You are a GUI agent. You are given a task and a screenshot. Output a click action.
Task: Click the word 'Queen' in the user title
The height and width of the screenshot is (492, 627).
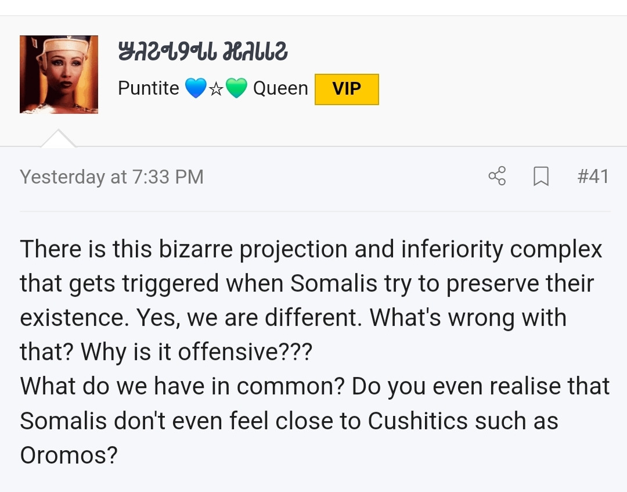280,88
